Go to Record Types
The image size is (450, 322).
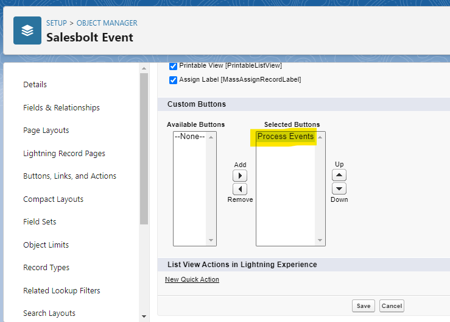point(46,268)
